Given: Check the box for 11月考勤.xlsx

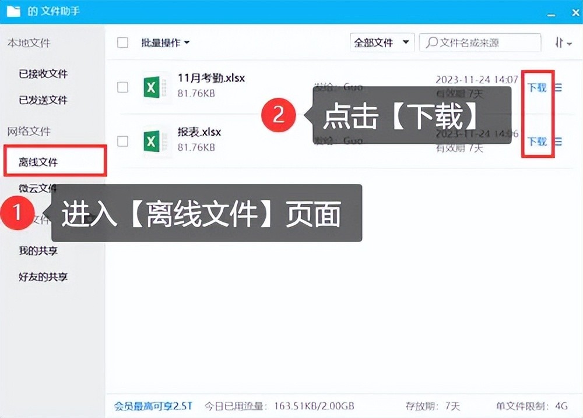Looking at the screenshot, I should (x=122, y=87).
